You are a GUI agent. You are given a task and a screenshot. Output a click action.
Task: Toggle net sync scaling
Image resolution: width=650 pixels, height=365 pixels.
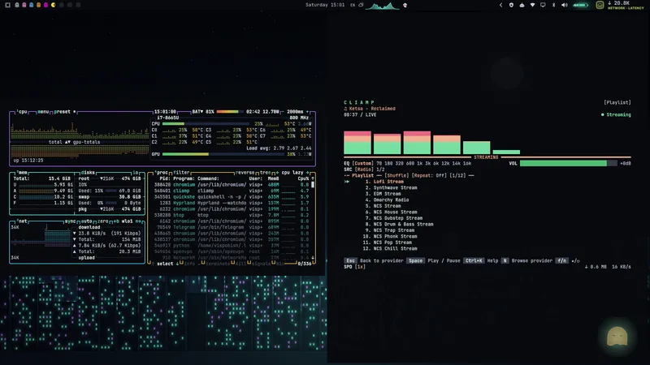[x=70, y=221]
